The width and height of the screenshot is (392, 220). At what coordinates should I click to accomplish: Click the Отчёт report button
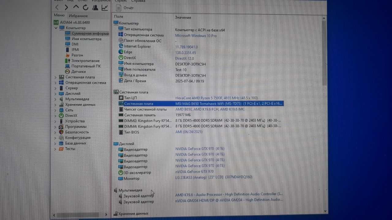coord(125,8)
